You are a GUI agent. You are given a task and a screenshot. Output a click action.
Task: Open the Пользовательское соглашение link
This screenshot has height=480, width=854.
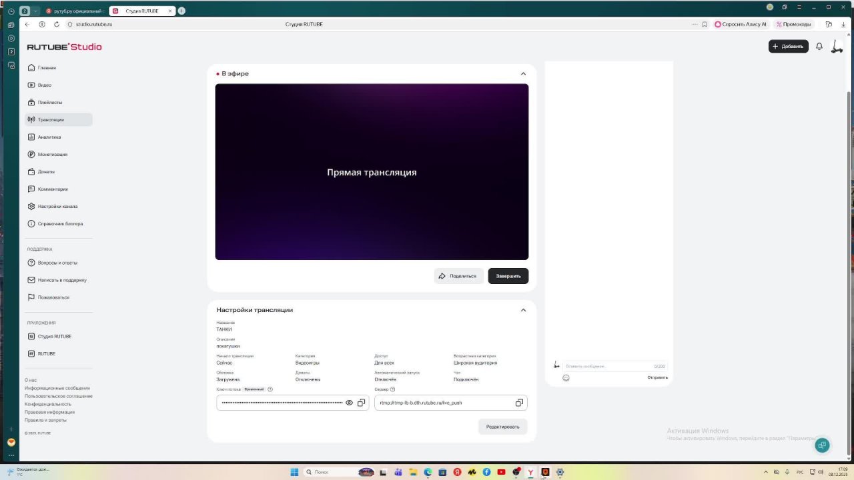59,396
